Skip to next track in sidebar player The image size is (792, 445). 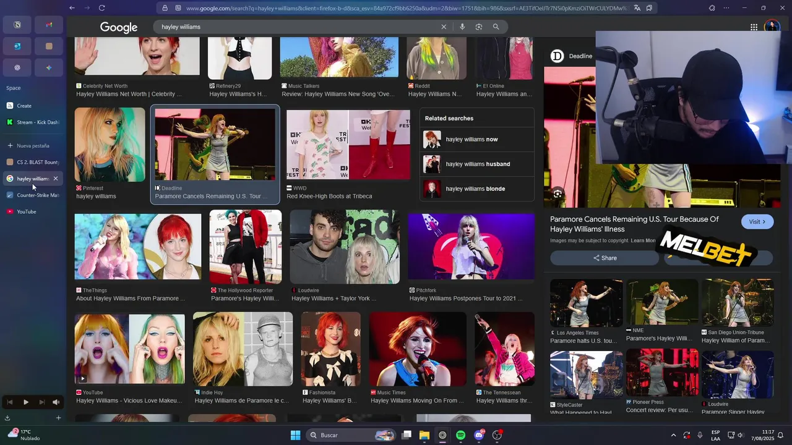click(41, 402)
